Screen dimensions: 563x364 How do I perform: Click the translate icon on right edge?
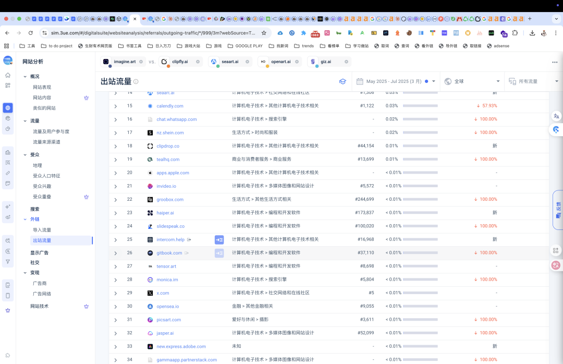tap(556, 116)
